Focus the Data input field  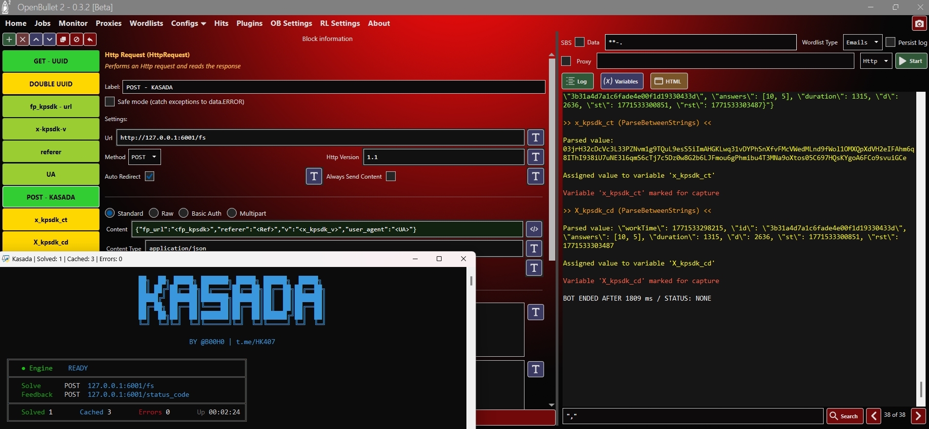click(x=701, y=42)
